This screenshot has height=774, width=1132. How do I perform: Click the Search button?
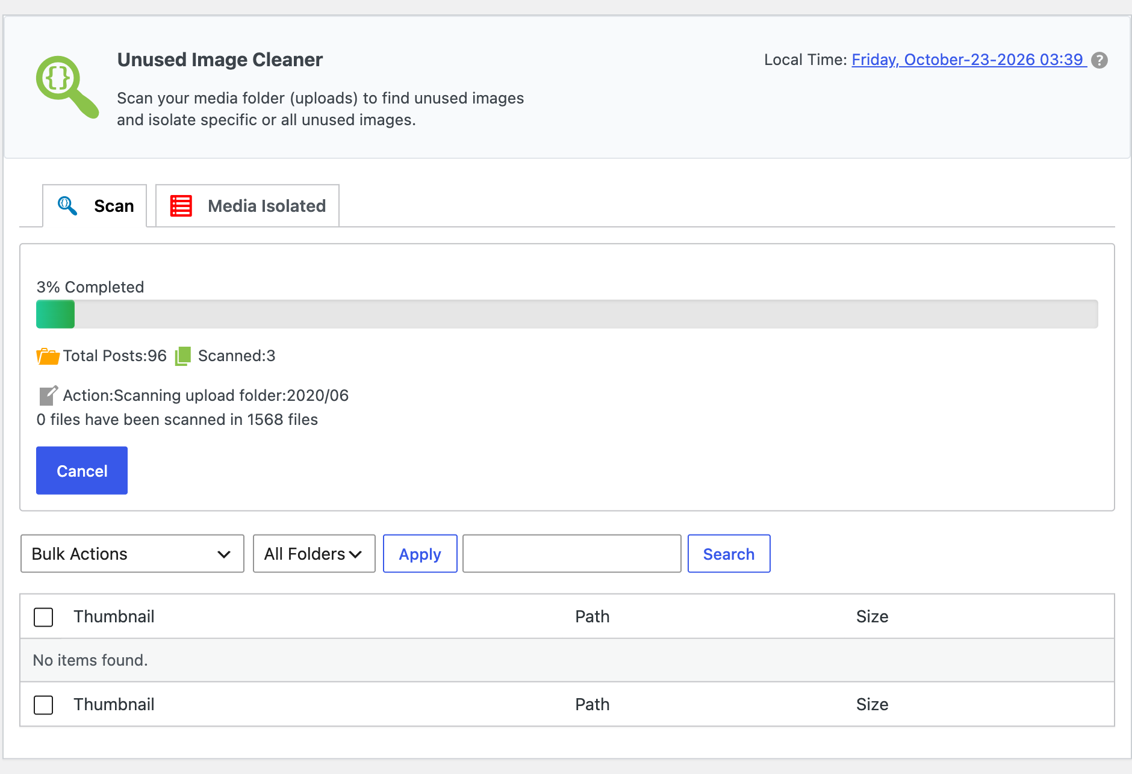click(x=729, y=554)
